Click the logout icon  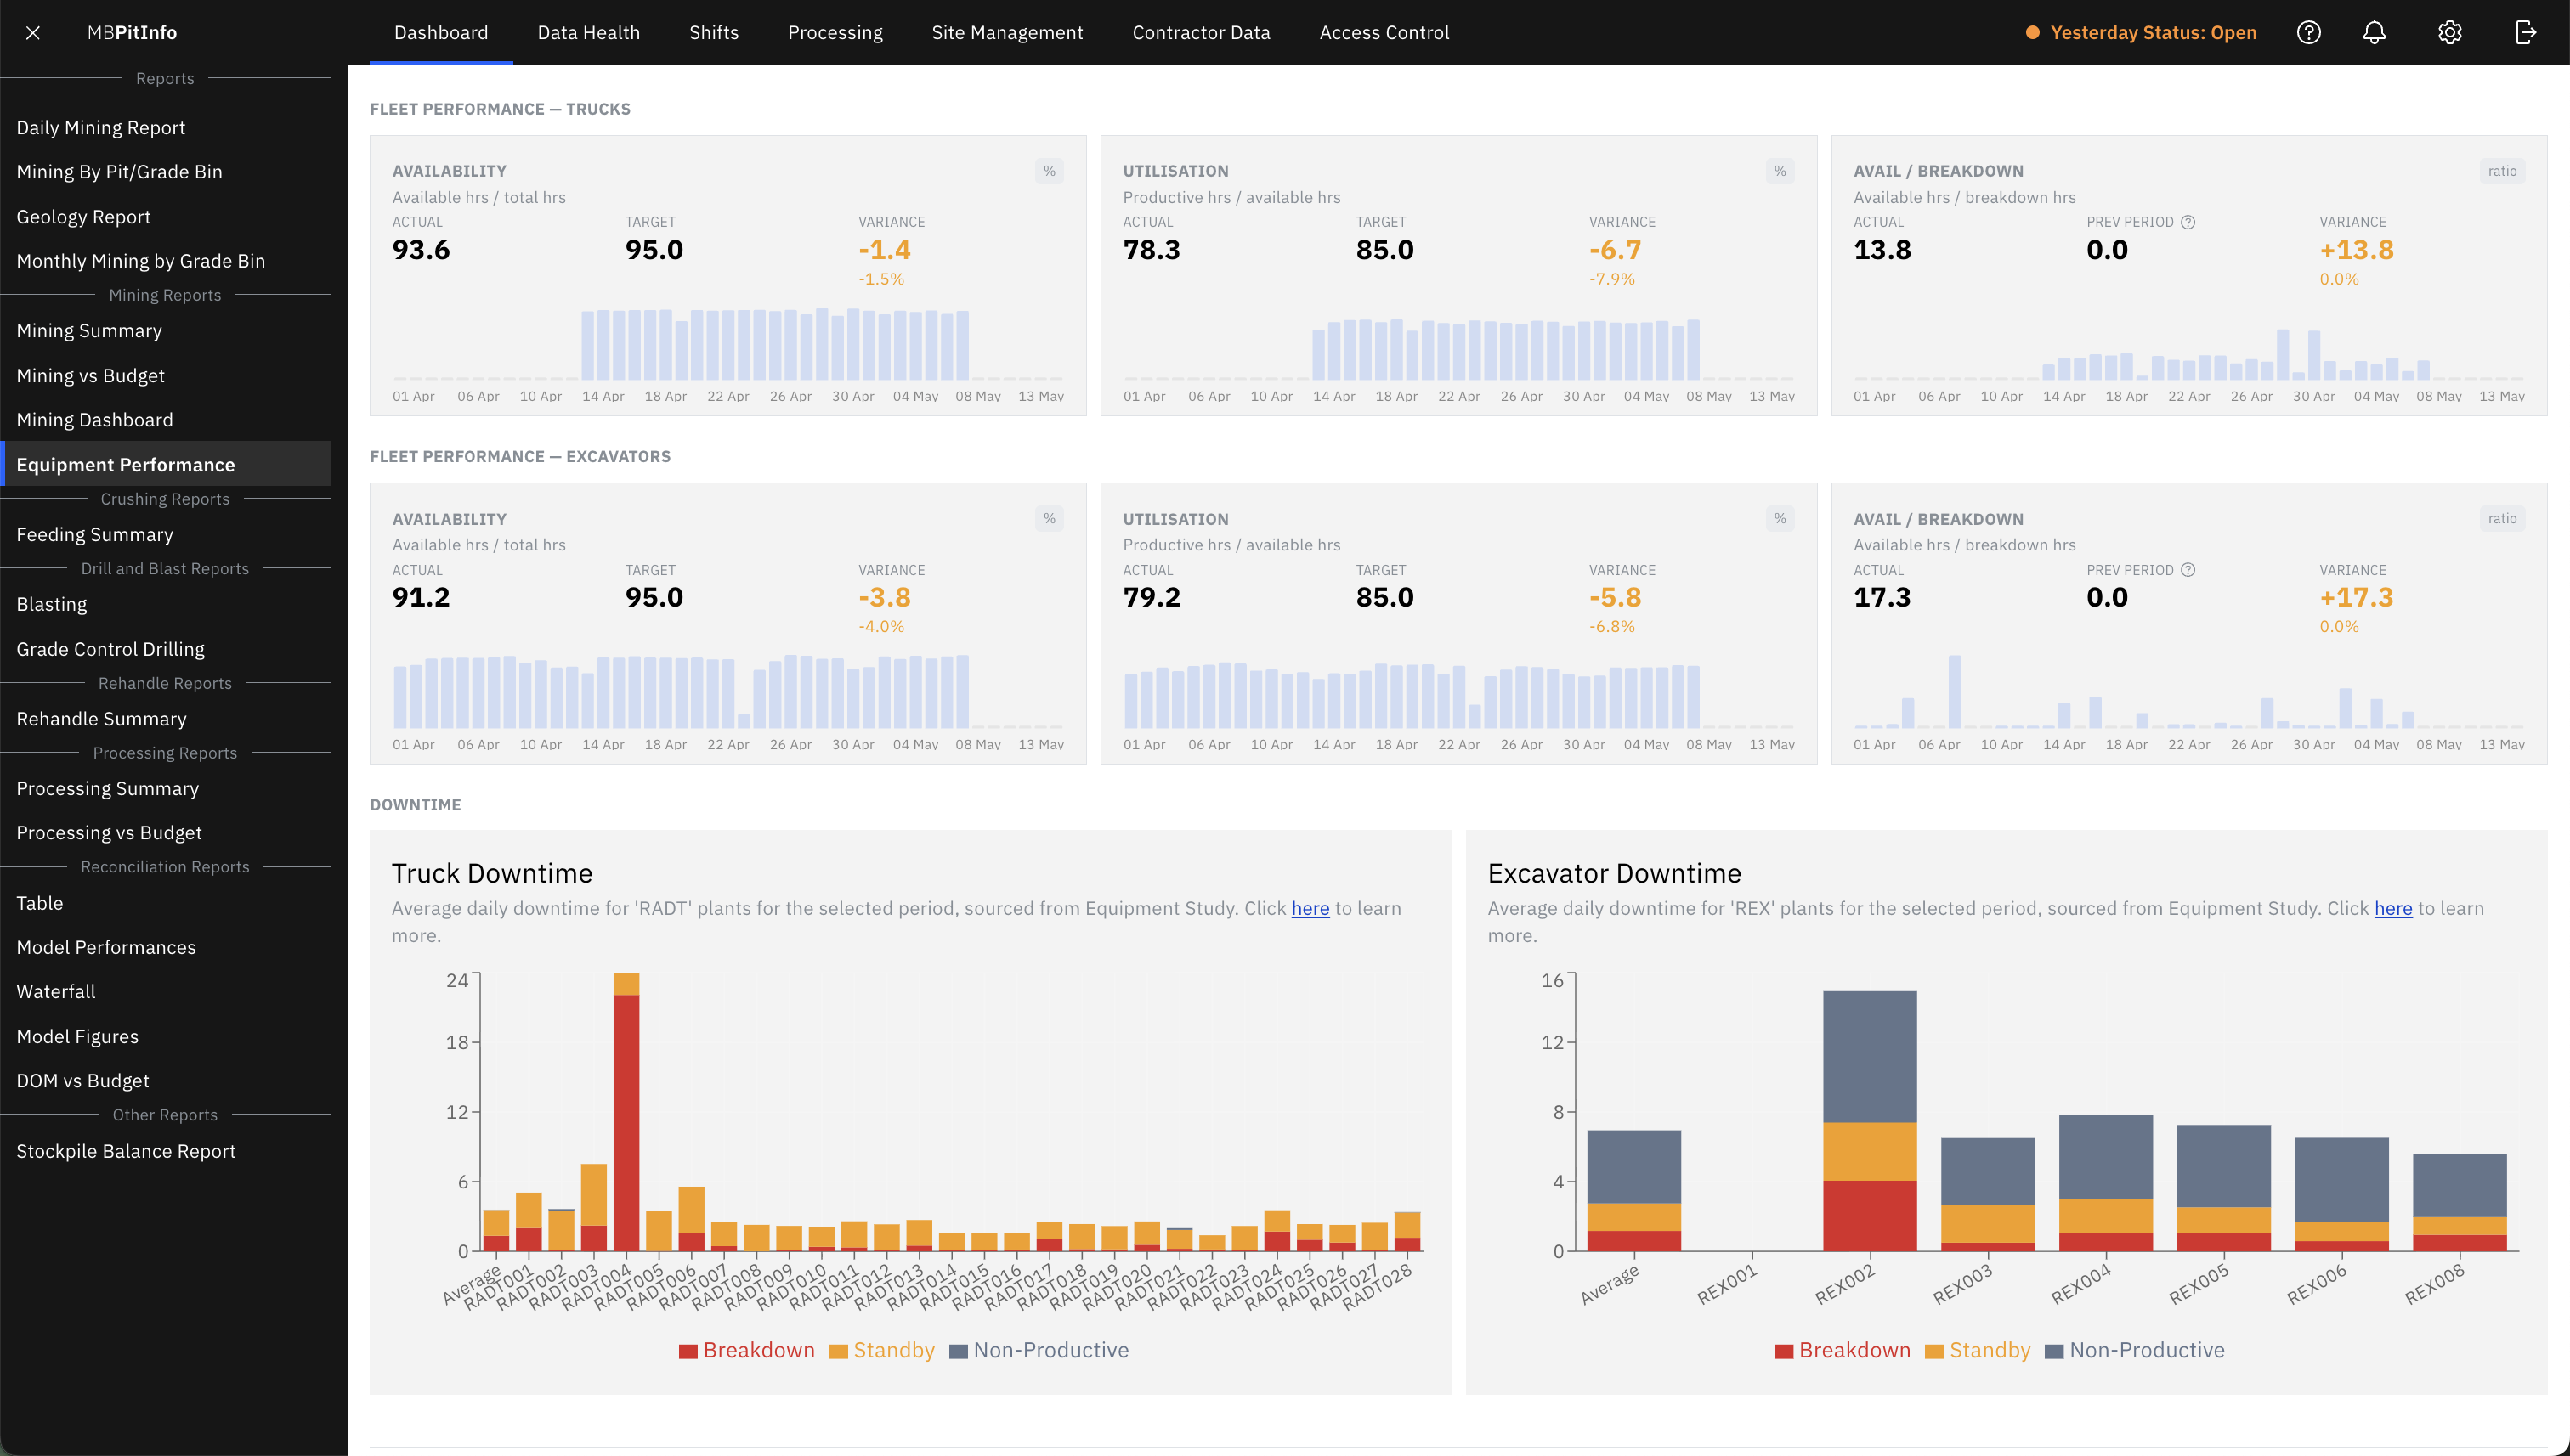coord(2526,32)
